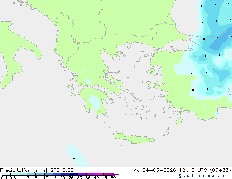Select the 15–20 mm legend swatch
Image resolution: width=232 pixels, height=179 pixels.
tap(57, 174)
